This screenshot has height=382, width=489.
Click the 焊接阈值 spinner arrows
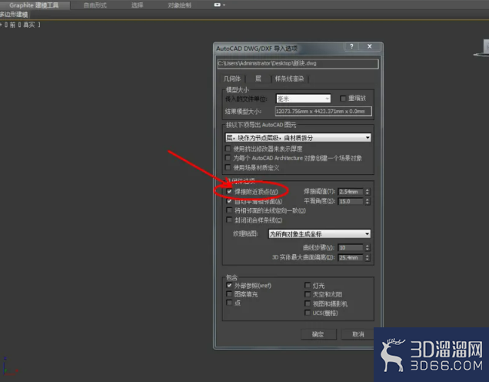tap(368, 192)
